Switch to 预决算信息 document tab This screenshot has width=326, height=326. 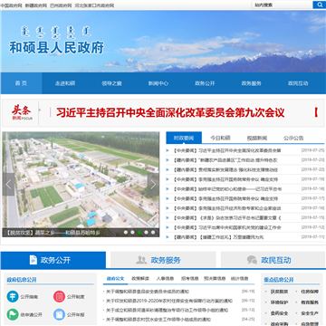pos(215,279)
